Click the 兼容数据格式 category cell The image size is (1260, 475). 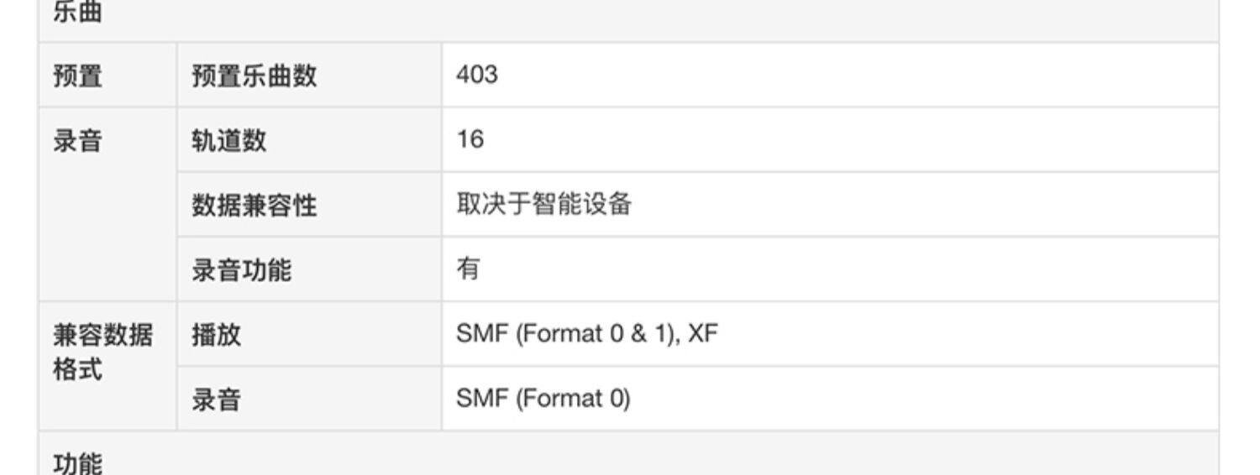pyautogui.click(x=102, y=352)
